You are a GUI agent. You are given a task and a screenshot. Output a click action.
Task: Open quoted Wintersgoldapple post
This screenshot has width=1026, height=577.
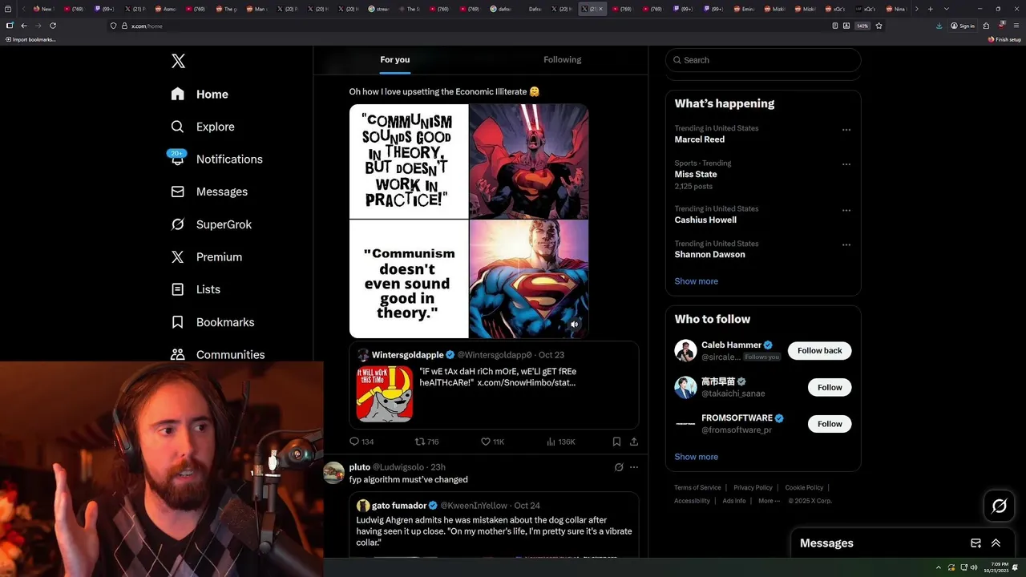click(x=494, y=385)
